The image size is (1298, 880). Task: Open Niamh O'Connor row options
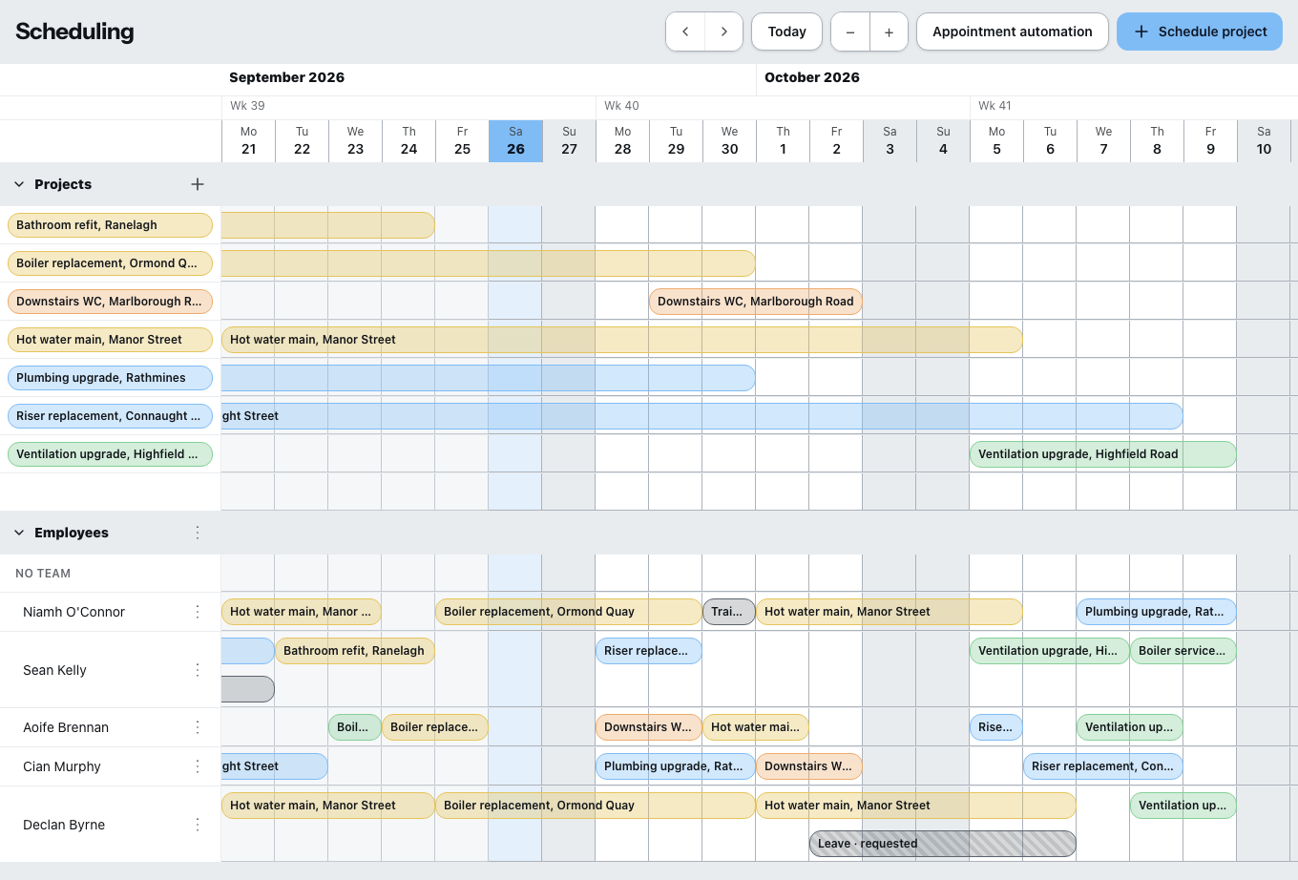click(x=198, y=612)
